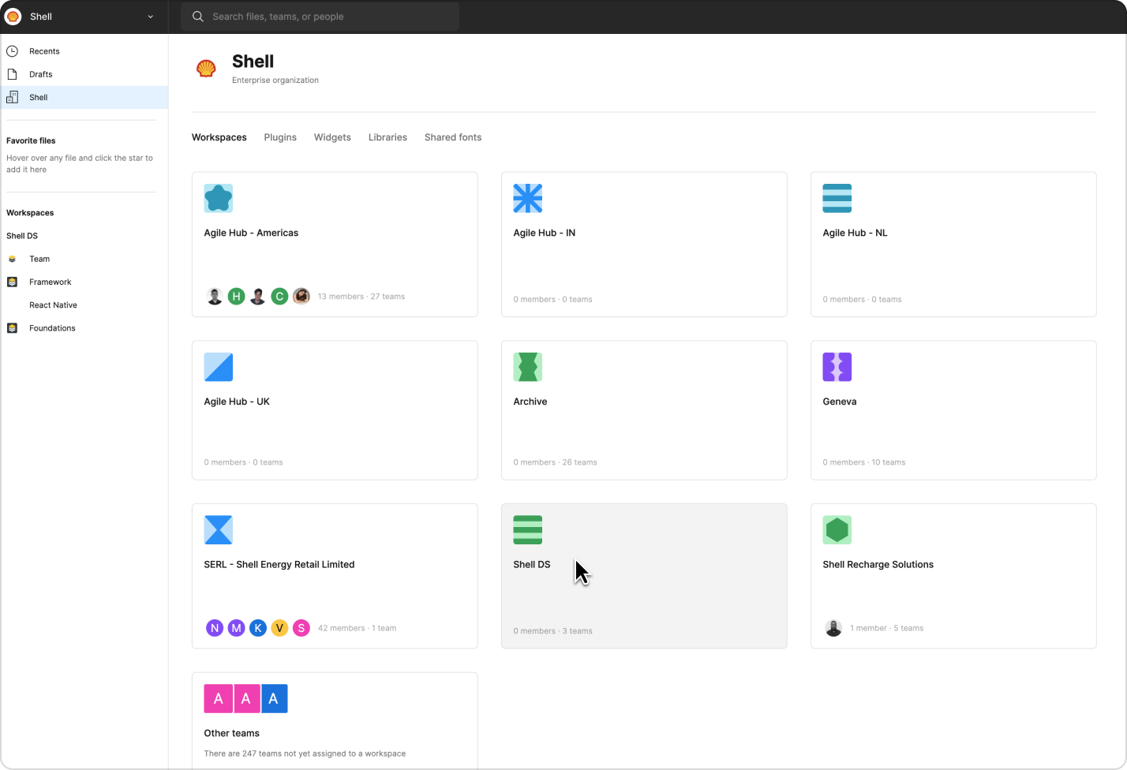Click the Team icon in the sidebar
Screen dimensions: 1127x770
(x=12, y=259)
